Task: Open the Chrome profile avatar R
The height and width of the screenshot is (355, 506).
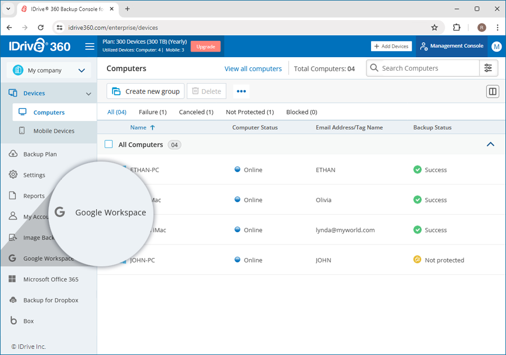Action: tap(481, 27)
